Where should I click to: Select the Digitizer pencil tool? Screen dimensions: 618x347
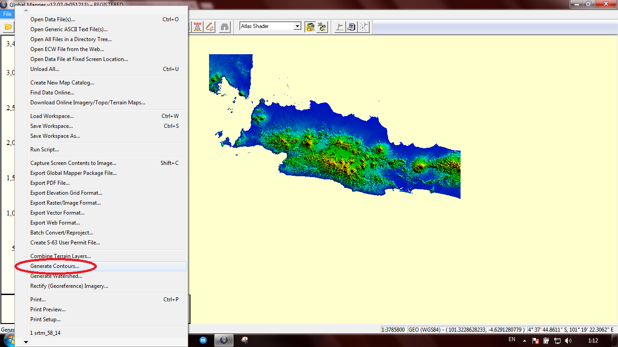tap(209, 27)
